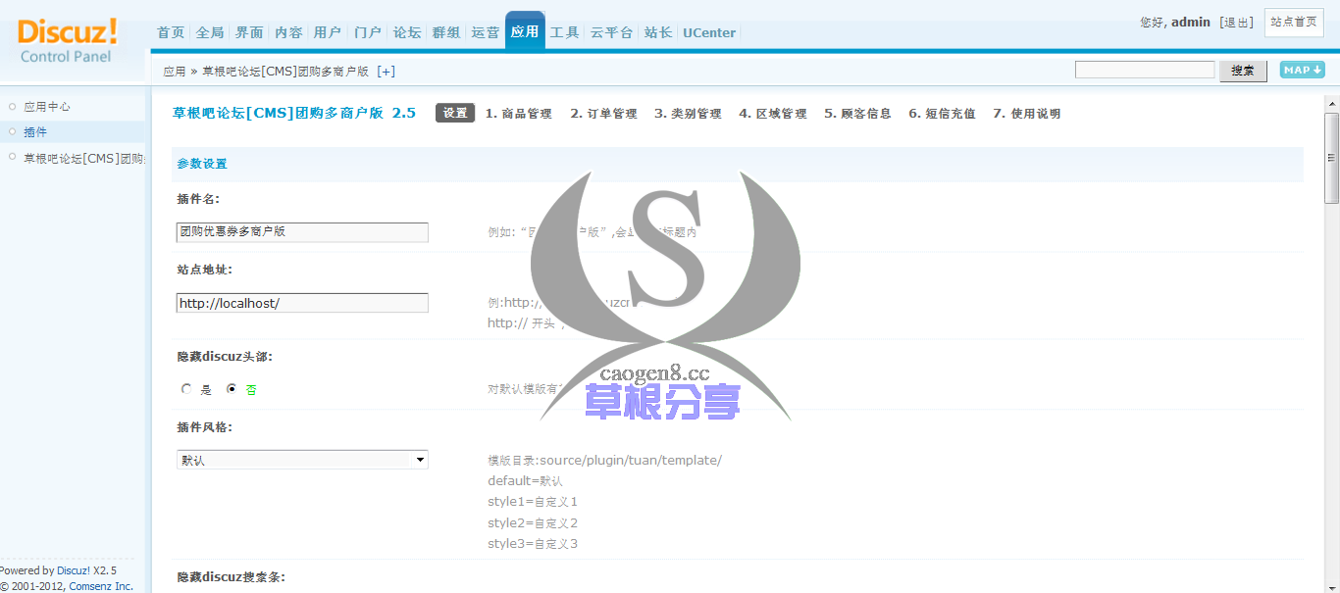This screenshot has height=593, width=1340.
Task: Open 6. 短信充值 plugin section
Action: tap(942, 114)
